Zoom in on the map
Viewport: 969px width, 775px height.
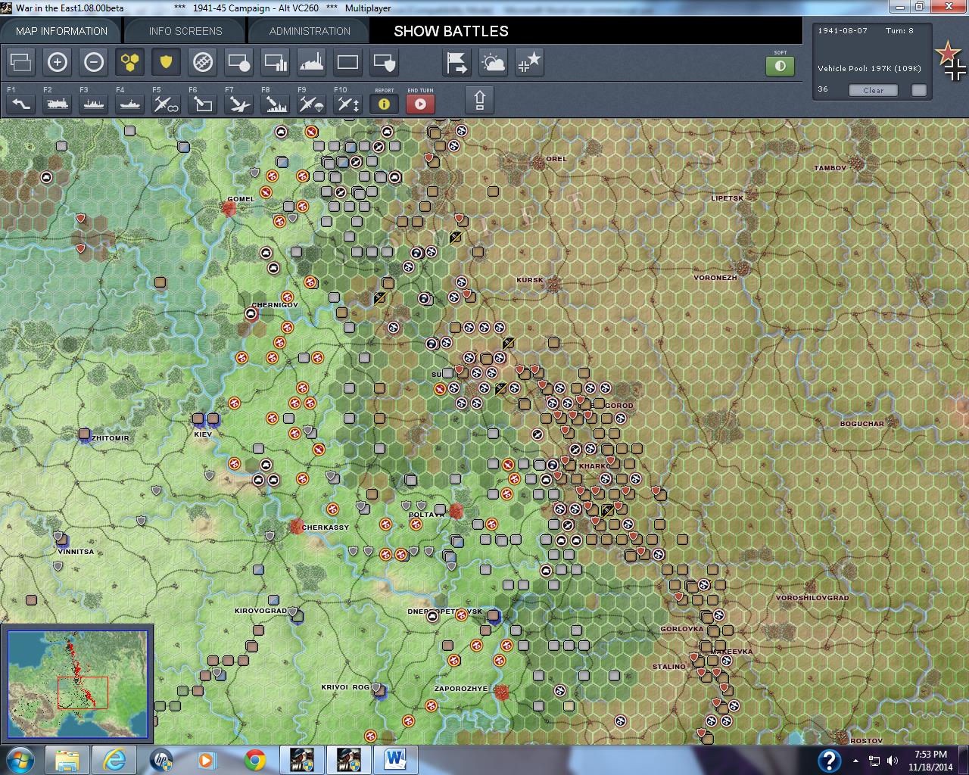coord(58,63)
